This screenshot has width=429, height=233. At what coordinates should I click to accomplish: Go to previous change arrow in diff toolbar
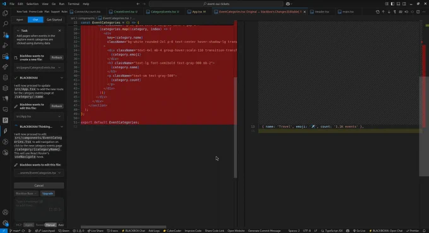pyautogui.click(x=383, y=12)
